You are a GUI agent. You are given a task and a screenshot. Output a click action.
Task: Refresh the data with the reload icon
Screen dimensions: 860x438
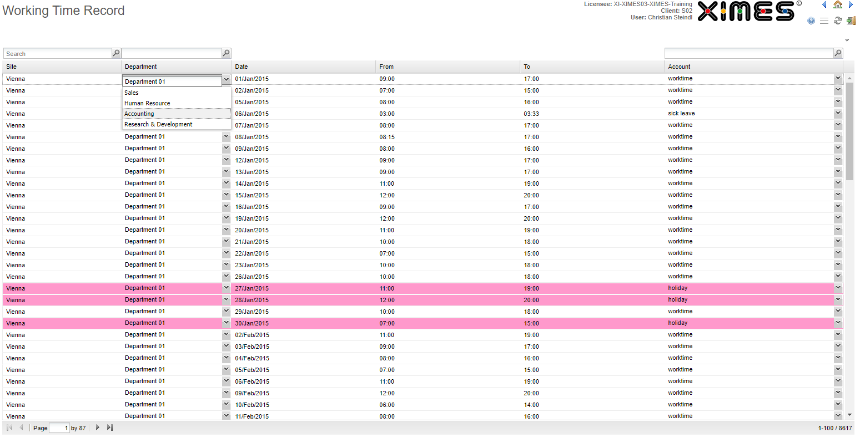pos(838,21)
